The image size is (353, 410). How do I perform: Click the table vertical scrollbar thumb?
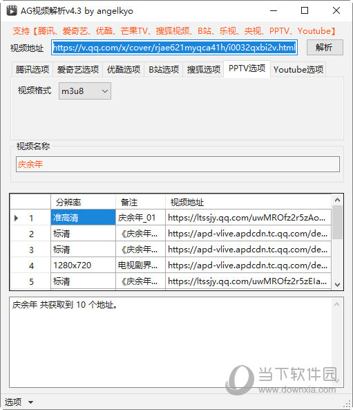pos(337,222)
